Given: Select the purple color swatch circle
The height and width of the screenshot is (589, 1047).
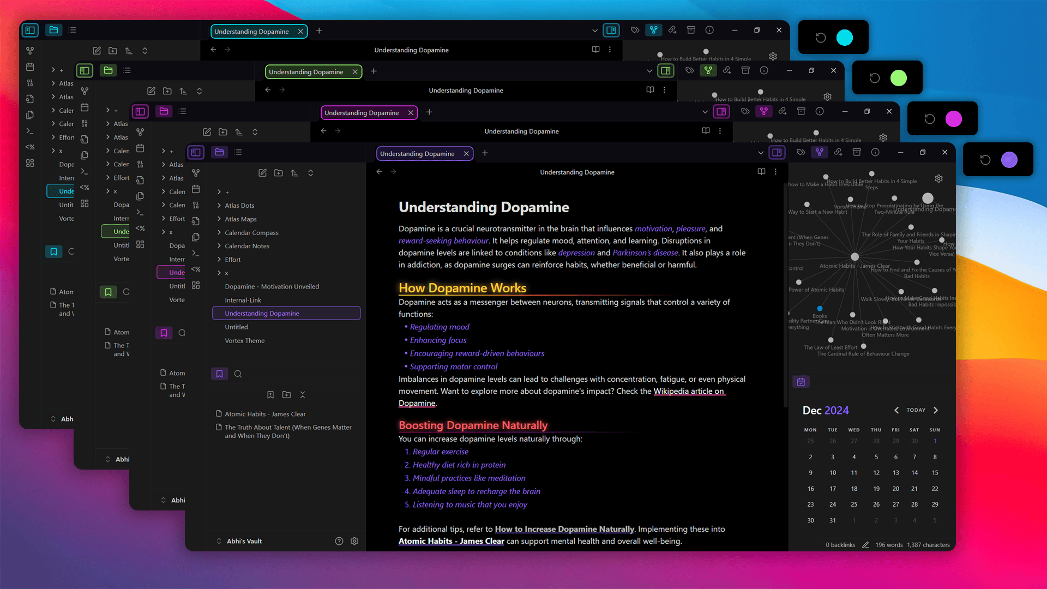Looking at the screenshot, I should pos(1009,160).
